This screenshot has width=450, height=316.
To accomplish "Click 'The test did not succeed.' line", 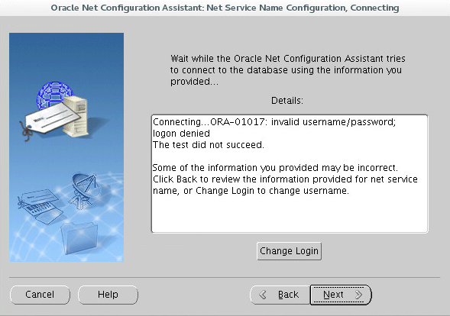I will [x=208, y=145].
